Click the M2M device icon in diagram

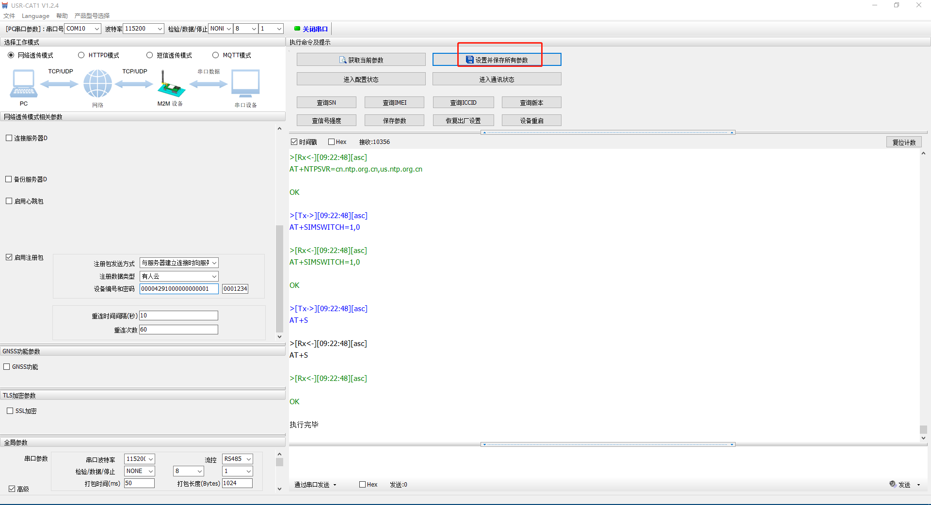pyautogui.click(x=171, y=85)
